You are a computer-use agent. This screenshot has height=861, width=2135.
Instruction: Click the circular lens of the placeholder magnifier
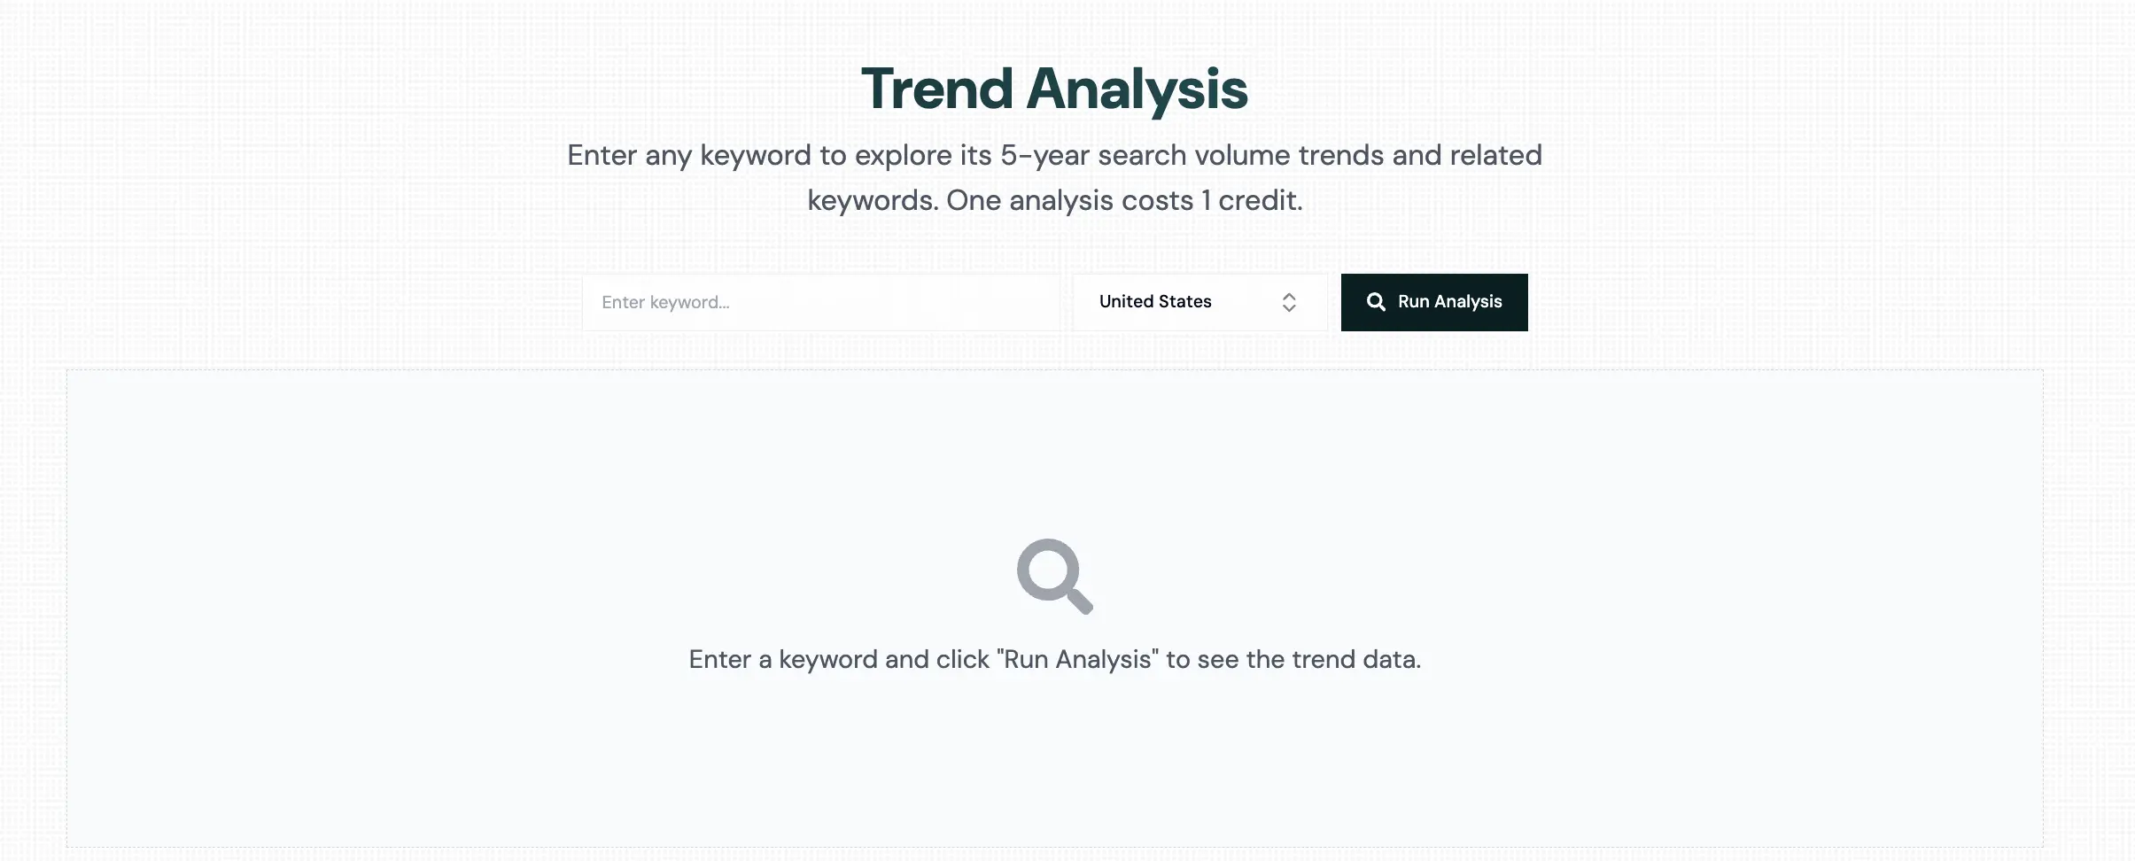[x=1050, y=569]
